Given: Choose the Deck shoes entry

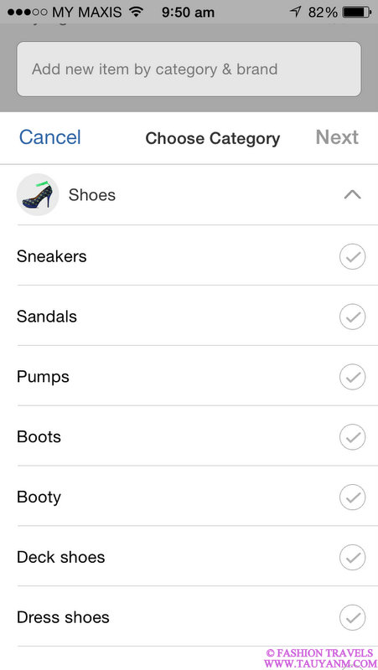Looking at the screenshot, I should [x=189, y=557].
